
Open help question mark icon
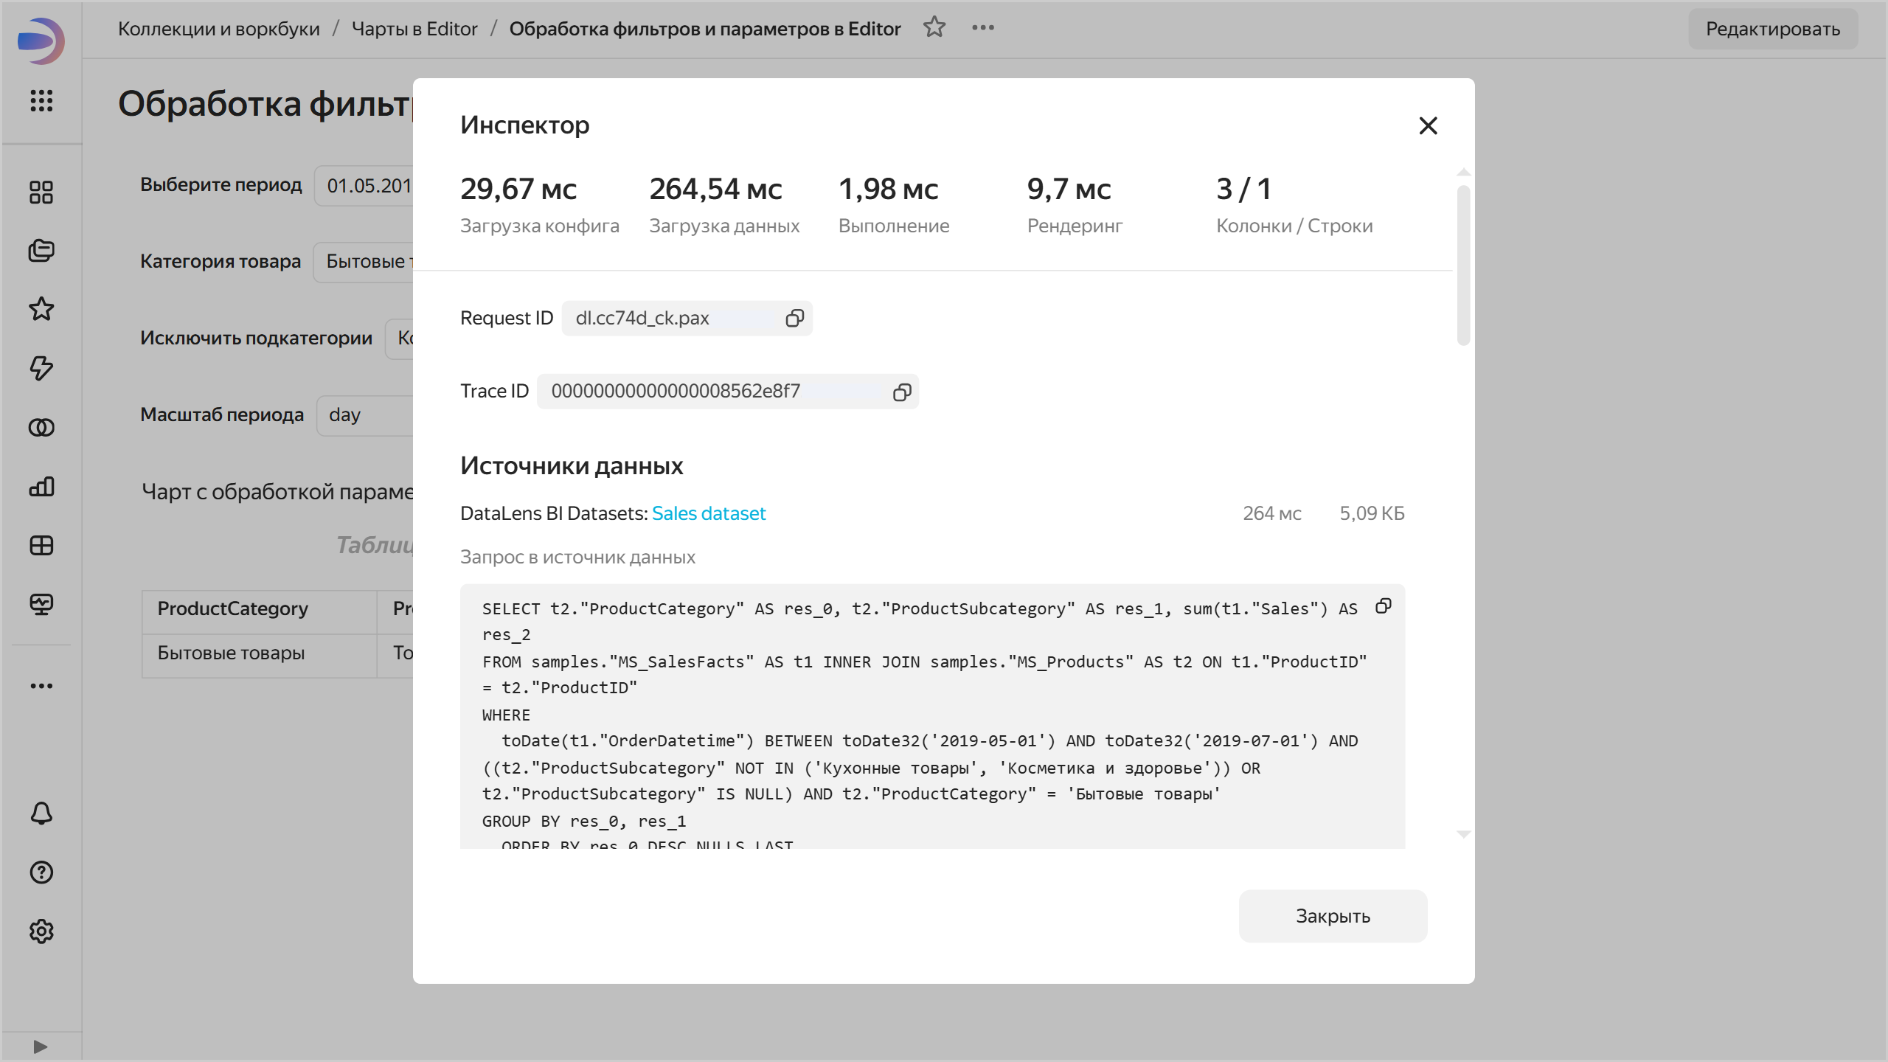(41, 872)
